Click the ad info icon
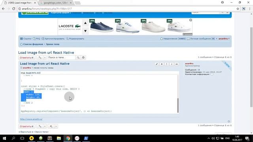The height and width of the screenshot is (142, 253). pos(191,20)
